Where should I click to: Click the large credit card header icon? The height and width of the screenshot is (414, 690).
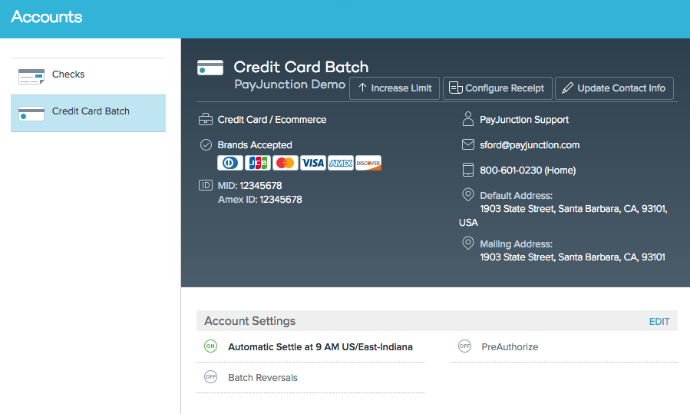pos(210,68)
